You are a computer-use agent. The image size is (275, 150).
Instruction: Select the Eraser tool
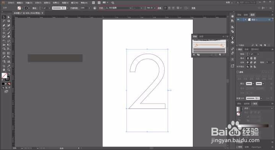8,37
